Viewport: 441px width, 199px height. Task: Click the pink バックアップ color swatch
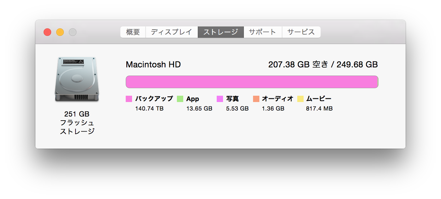(129, 99)
